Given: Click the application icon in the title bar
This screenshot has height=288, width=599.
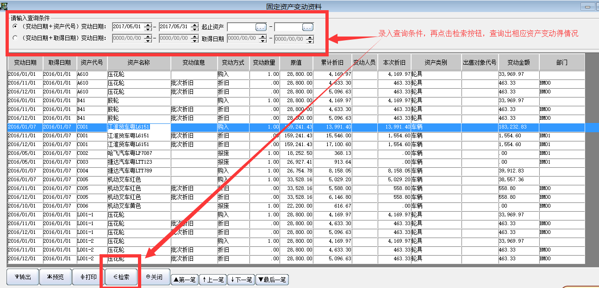Looking at the screenshot, I should (x=4, y=6).
